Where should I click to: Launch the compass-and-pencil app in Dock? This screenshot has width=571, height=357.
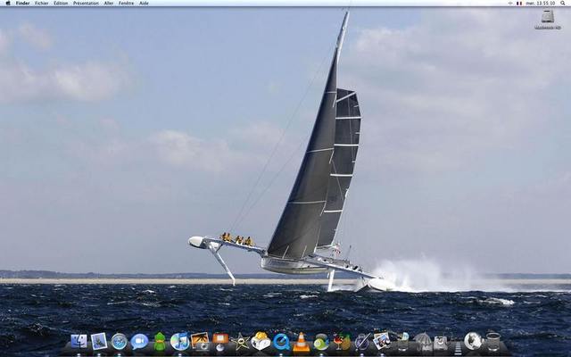362,342
